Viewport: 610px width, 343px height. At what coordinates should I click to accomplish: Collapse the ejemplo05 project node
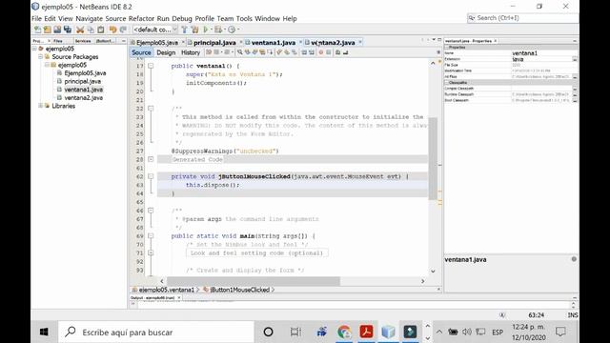[35, 49]
